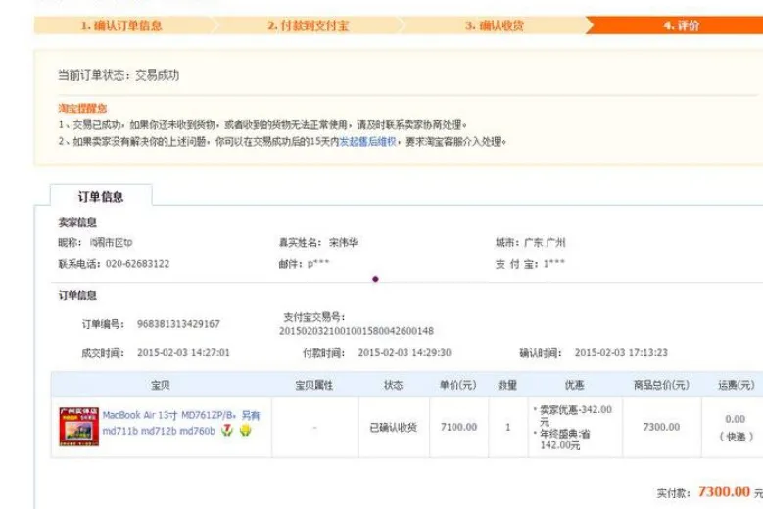
Task: Click step 3 确认收货
Action: [x=495, y=25]
